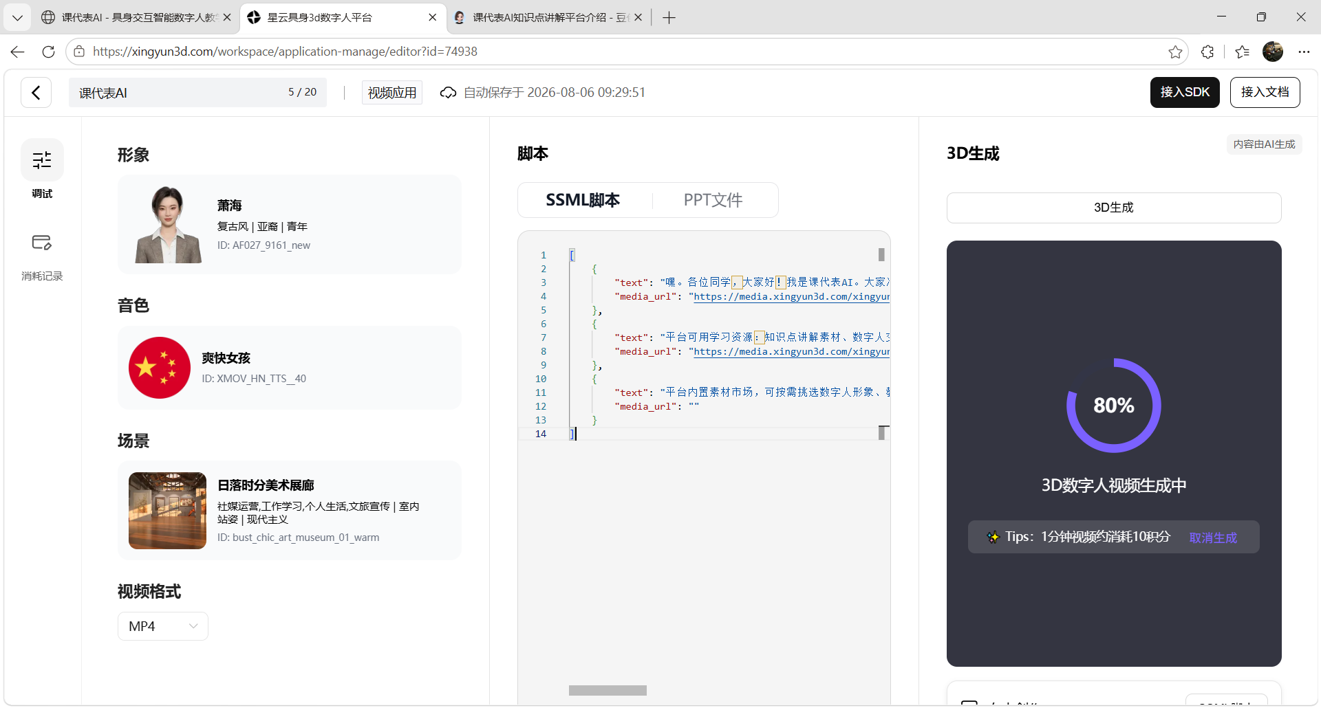Close the 星云具身3d数字人平台 browser tab
Viewport: 1321px width, 708px height.
pyautogui.click(x=432, y=17)
